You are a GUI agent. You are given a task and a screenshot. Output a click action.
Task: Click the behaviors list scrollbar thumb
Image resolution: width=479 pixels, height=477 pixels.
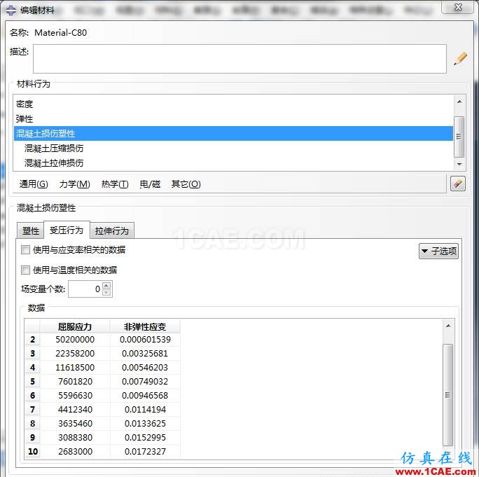459,137
